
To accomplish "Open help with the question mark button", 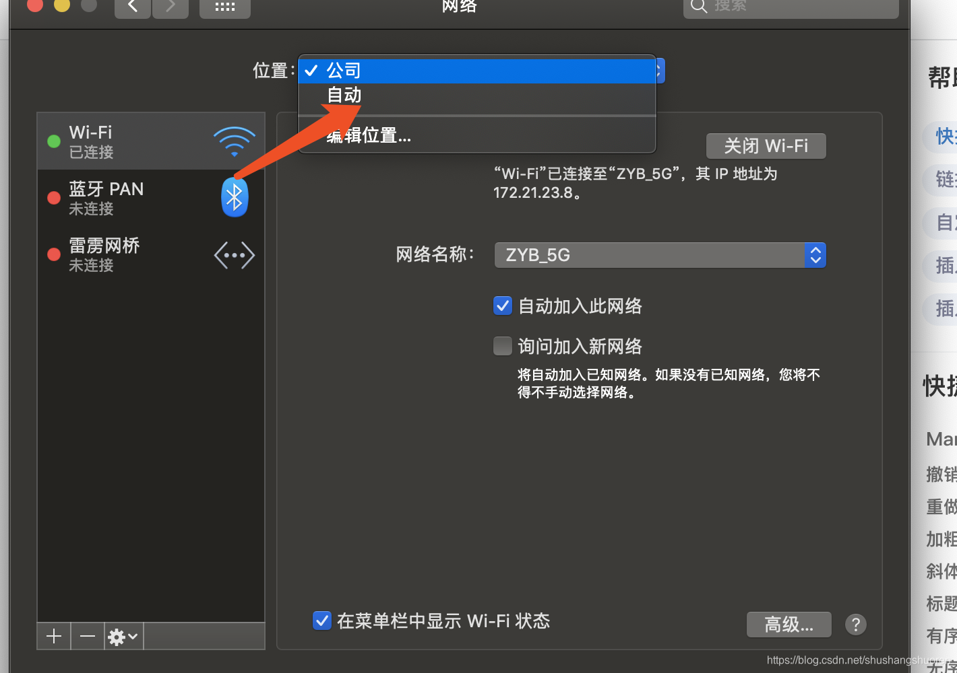I will click(856, 625).
